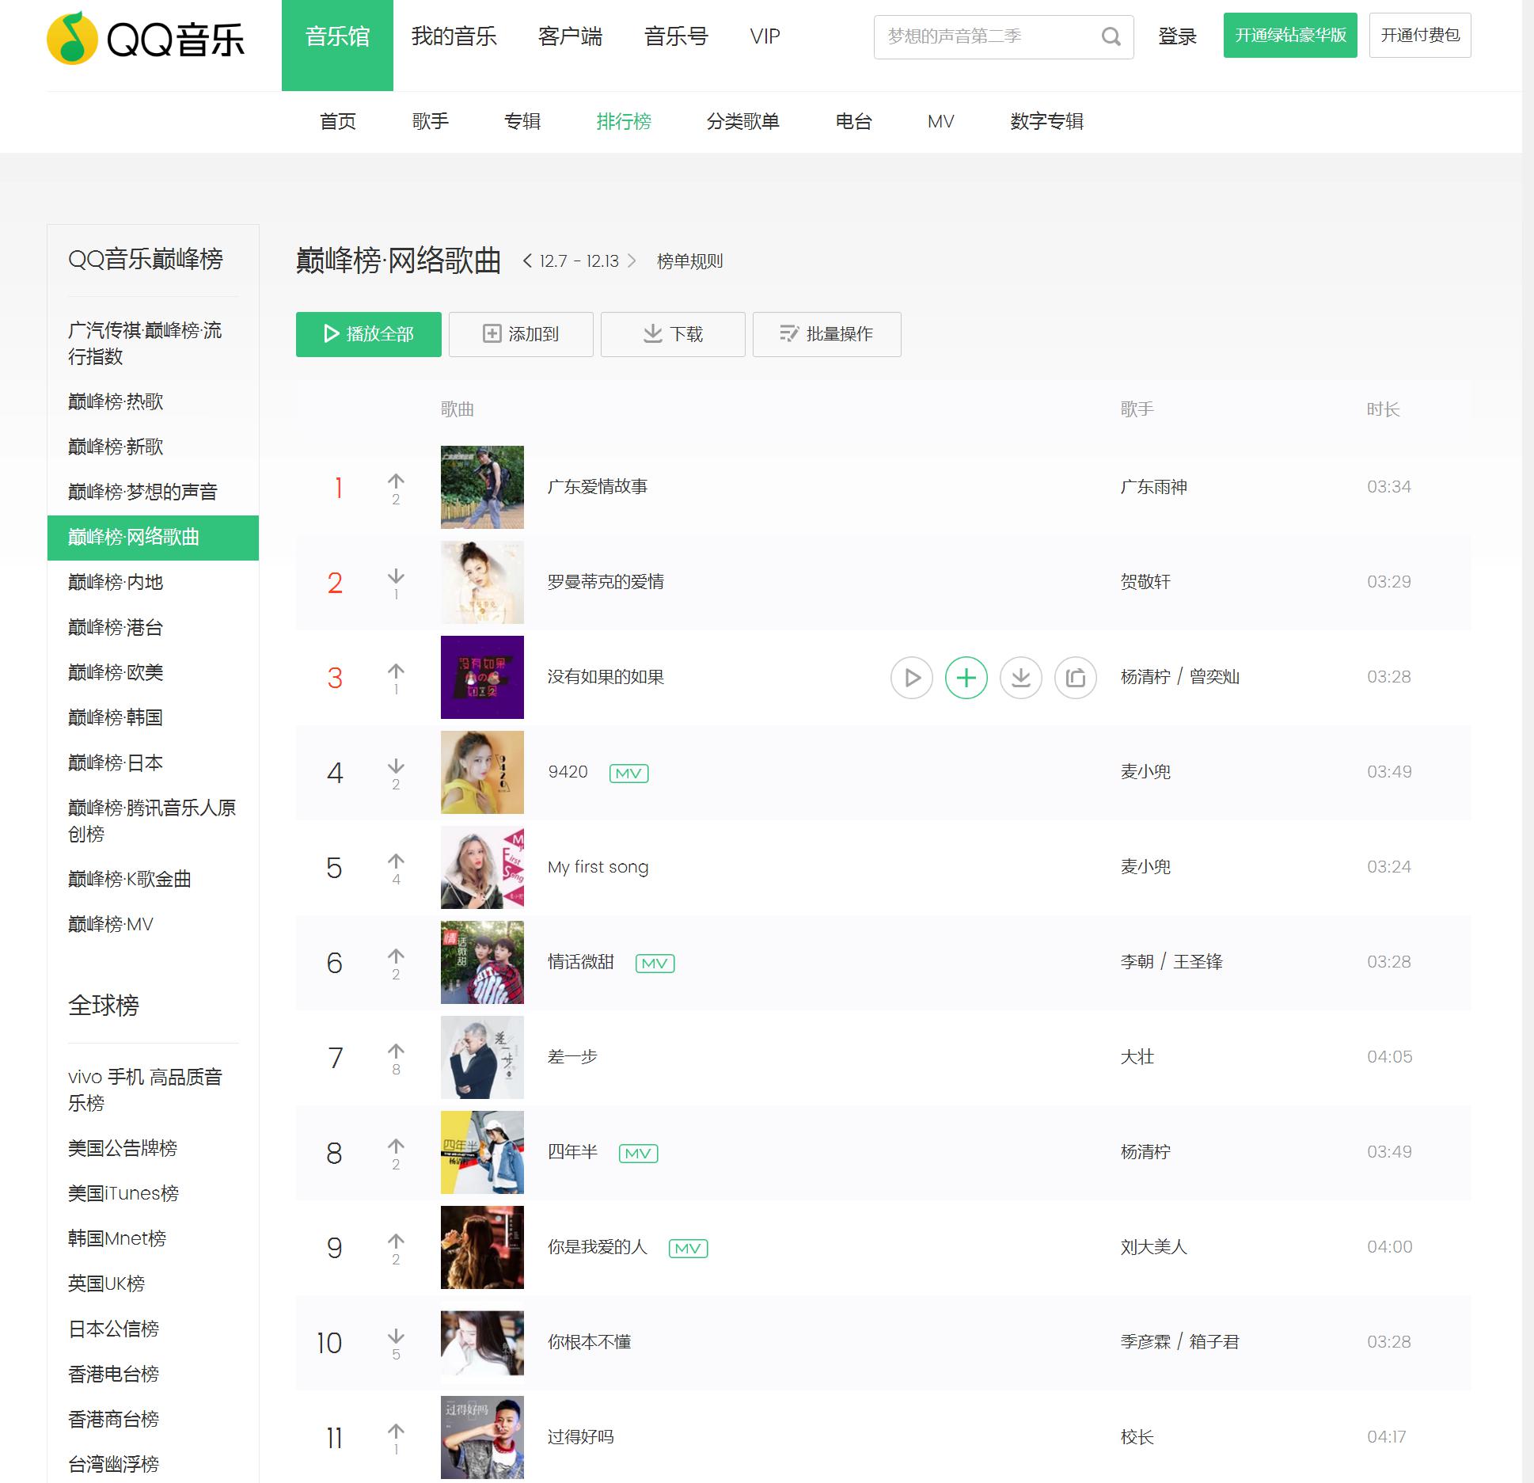
Task: Open the 我的音乐 menu
Action: [454, 36]
